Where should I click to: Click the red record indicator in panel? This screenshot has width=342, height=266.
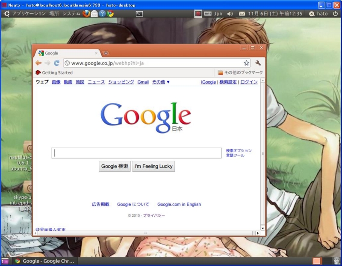198,14
